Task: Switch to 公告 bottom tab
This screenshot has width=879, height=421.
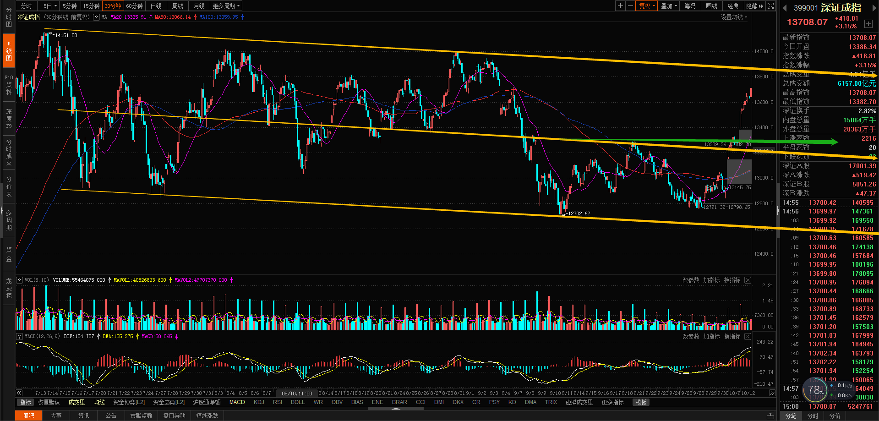Action: pyautogui.click(x=111, y=416)
